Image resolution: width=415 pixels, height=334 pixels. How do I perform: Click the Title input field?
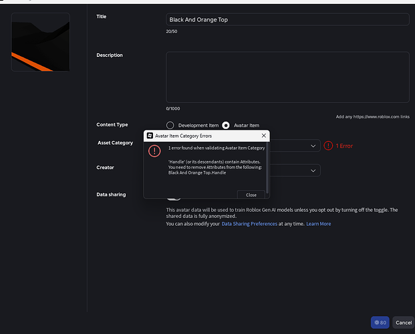288,19
